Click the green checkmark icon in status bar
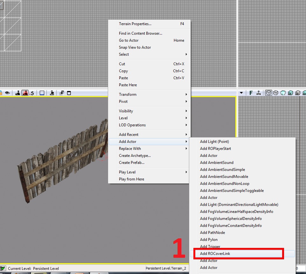 click(x=3, y=269)
